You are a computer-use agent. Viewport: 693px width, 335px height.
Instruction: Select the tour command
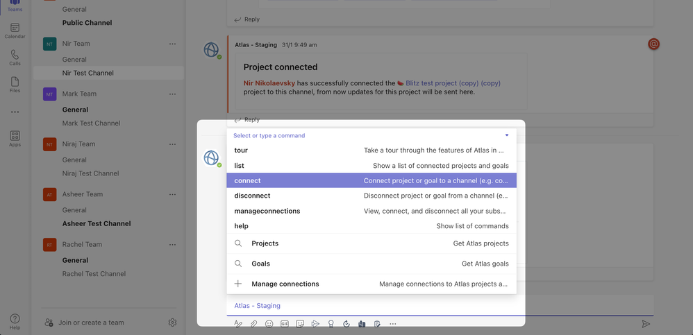tap(371, 150)
